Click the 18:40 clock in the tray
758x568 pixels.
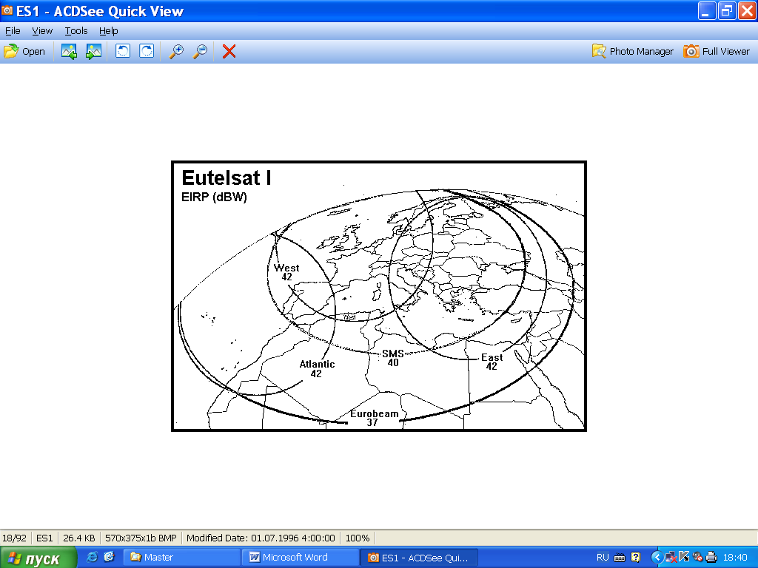[735, 558]
